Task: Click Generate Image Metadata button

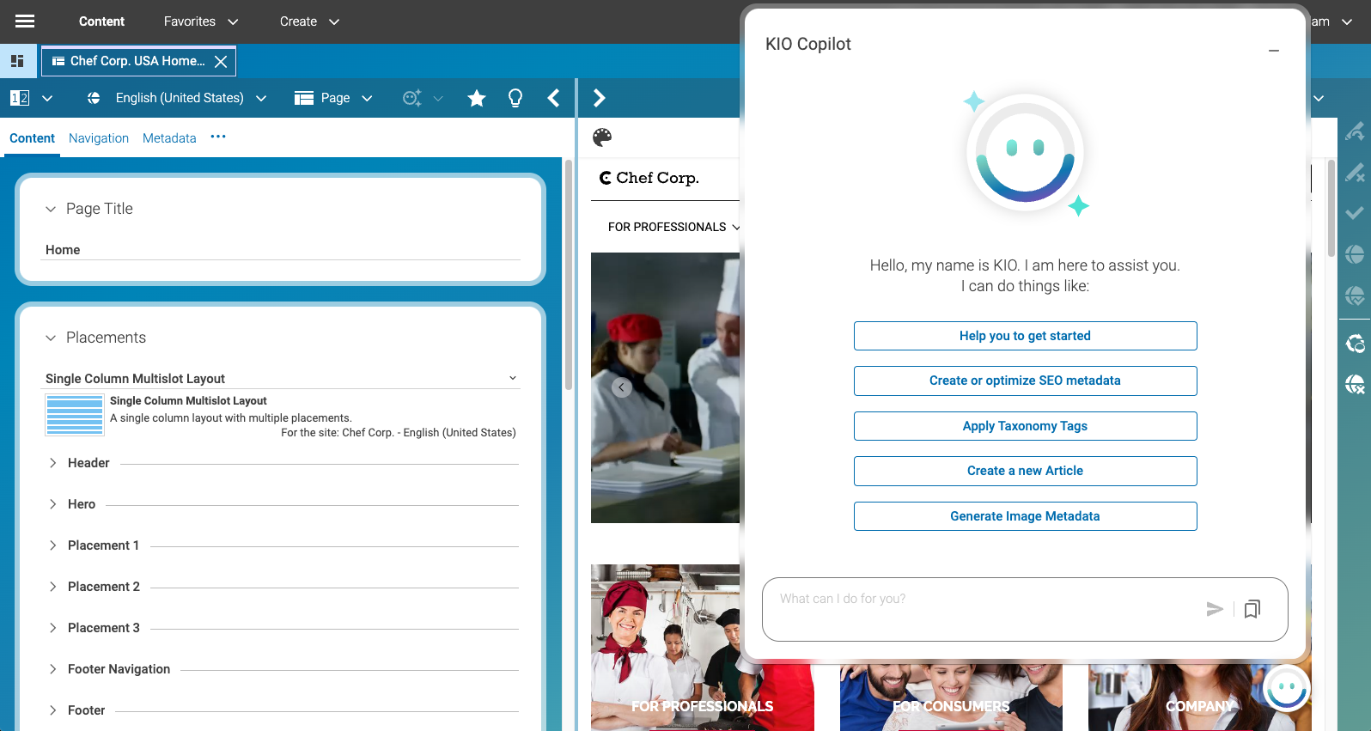Action: [1025, 516]
